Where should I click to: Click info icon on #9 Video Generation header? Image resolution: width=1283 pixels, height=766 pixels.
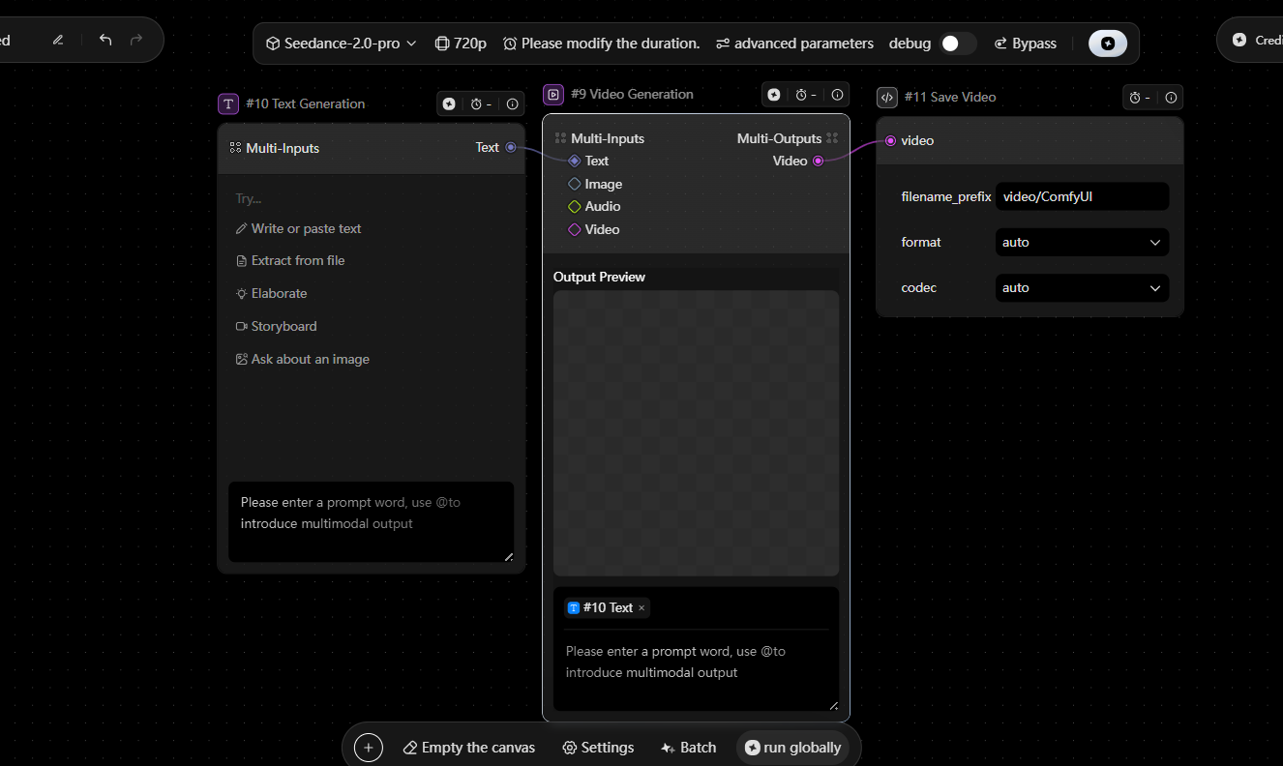pyautogui.click(x=838, y=94)
